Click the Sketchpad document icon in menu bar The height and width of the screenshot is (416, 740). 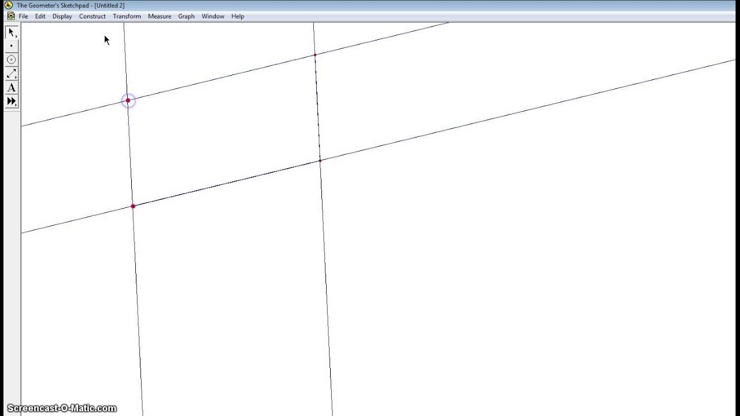click(x=11, y=16)
